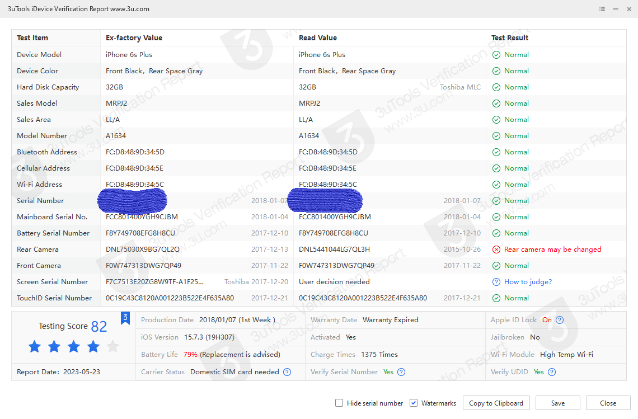Click the help icon beside Apple ID Lock
638x419 pixels.
coord(559,320)
